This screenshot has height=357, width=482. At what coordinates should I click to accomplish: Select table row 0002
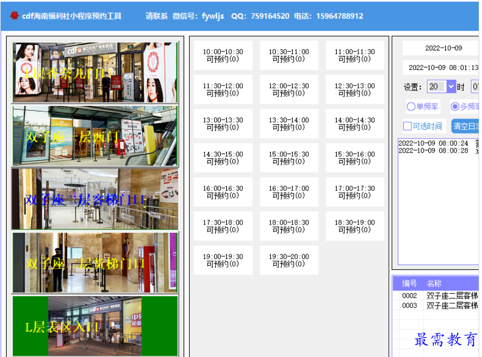pos(436,295)
